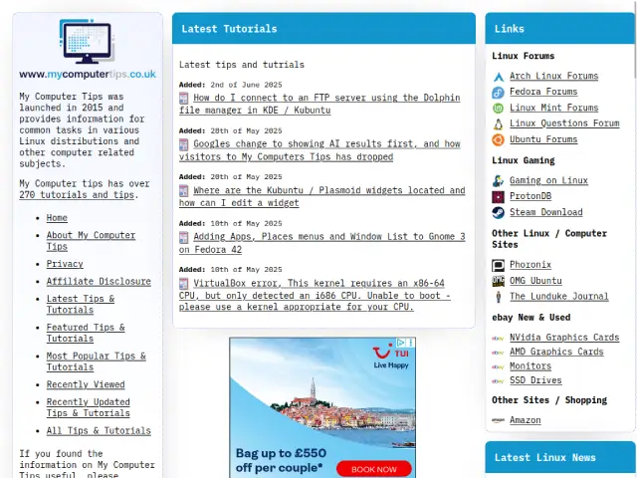
Task: Click the Lunduke Journal icon
Action: click(499, 297)
